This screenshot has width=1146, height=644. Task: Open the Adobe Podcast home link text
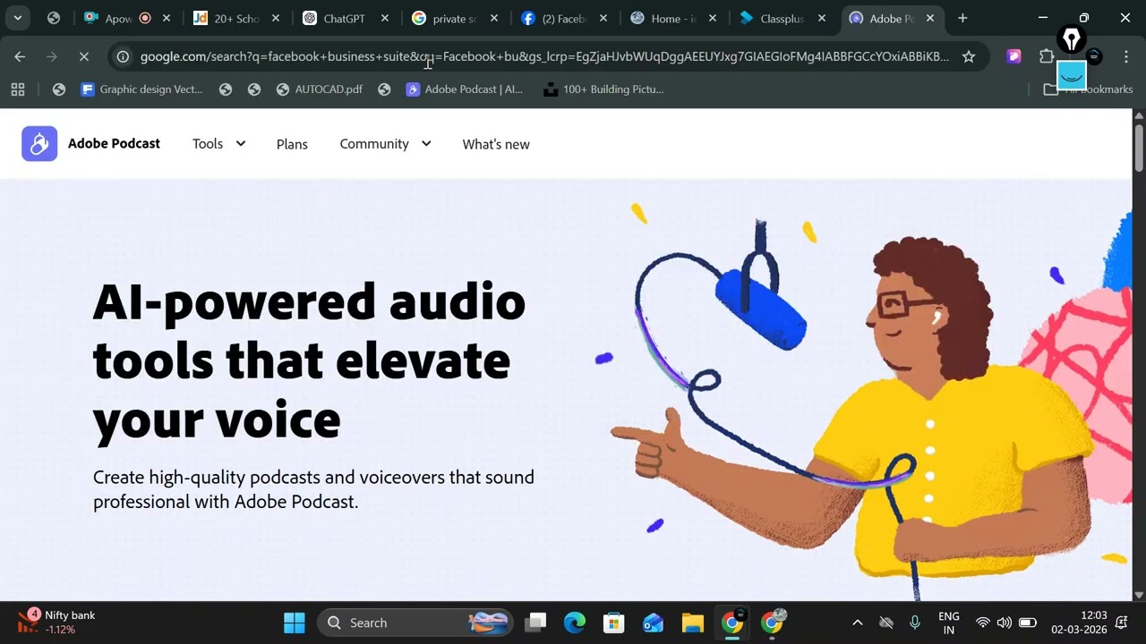(114, 144)
